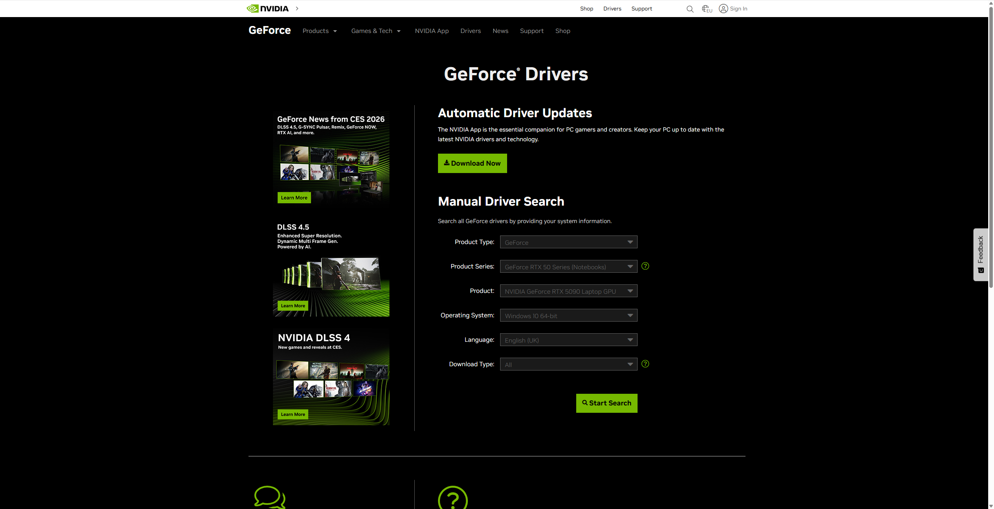Image resolution: width=994 pixels, height=509 pixels.
Task: Expand the Products menu in GeForce nav
Action: click(x=320, y=31)
